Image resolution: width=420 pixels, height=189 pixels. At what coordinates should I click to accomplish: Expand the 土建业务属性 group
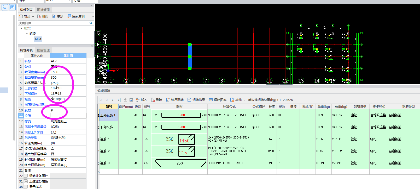point(26,181)
